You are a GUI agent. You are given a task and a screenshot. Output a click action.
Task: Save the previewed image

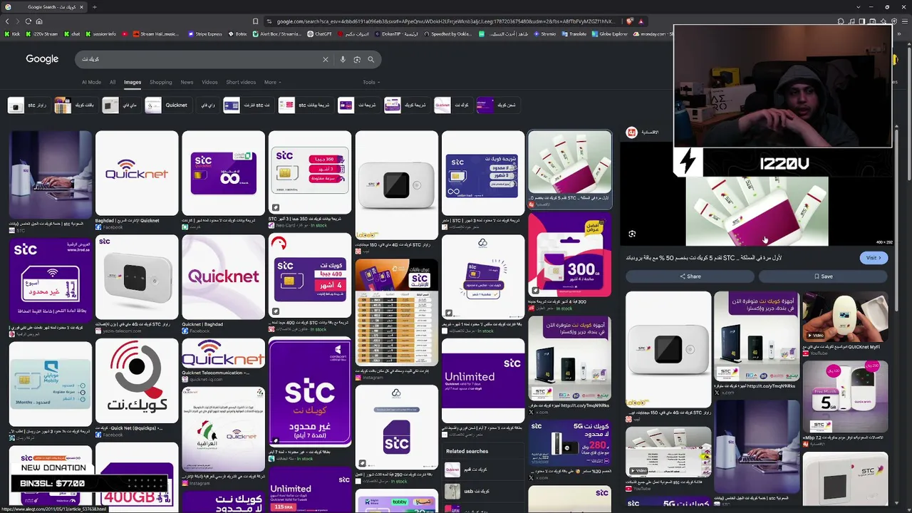coord(823,276)
